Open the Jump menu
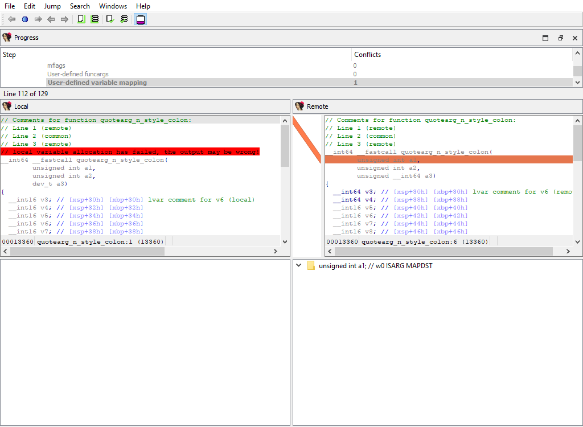 click(52, 6)
